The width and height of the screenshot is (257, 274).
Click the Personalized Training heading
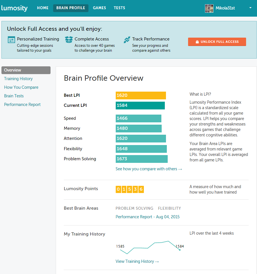click(x=38, y=39)
